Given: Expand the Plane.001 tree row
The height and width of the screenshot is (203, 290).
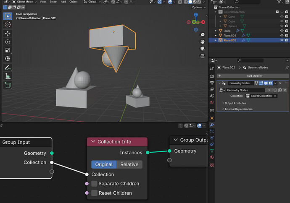Looking at the screenshot, I should point(216,35).
